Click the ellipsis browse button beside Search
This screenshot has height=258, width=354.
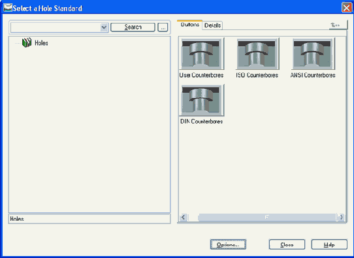pyautogui.click(x=163, y=27)
